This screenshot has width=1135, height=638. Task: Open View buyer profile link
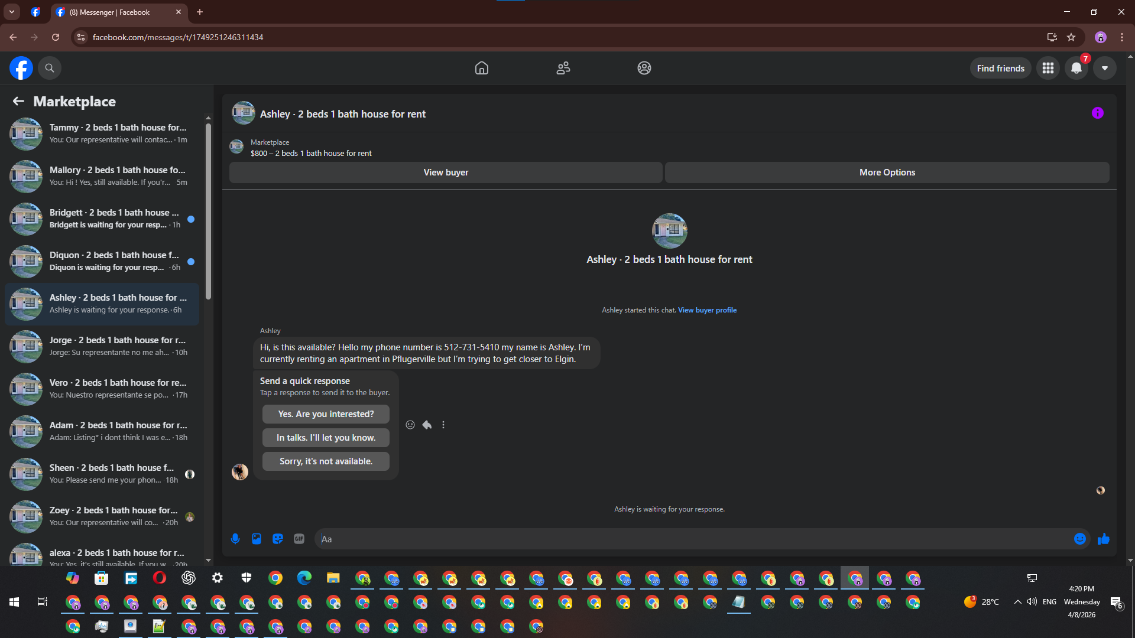pyautogui.click(x=707, y=310)
